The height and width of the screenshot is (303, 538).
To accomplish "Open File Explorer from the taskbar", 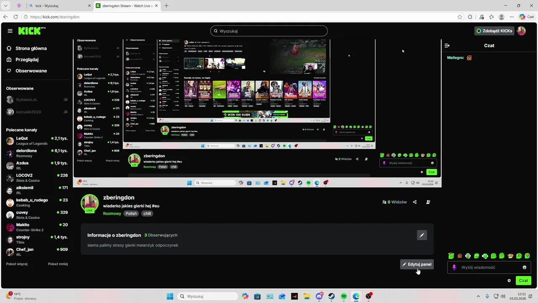I will (x=307, y=296).
